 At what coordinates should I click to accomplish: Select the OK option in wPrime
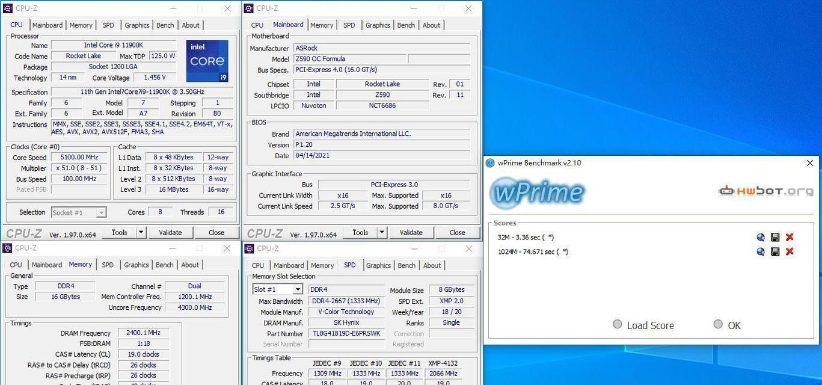pyautogui.click(x=727, y=325)
